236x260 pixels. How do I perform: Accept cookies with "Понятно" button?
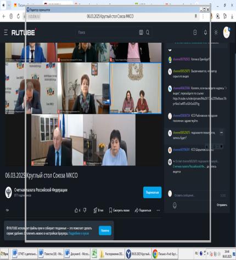[x=105, y=230]
